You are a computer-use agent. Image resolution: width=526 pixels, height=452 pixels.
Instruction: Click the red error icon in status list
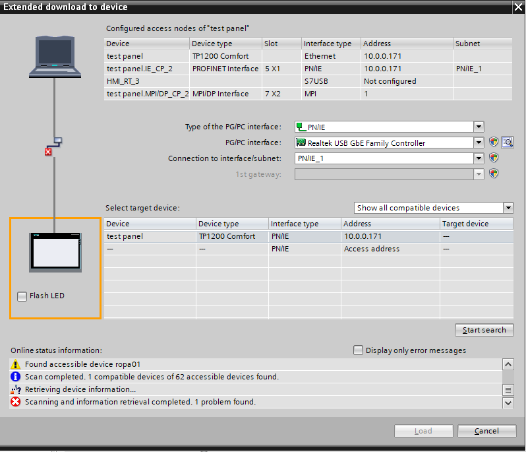point(16,402)
